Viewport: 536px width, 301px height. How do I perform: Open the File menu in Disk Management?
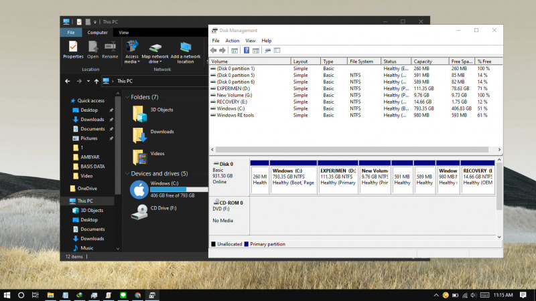click(x=216, y=41)
